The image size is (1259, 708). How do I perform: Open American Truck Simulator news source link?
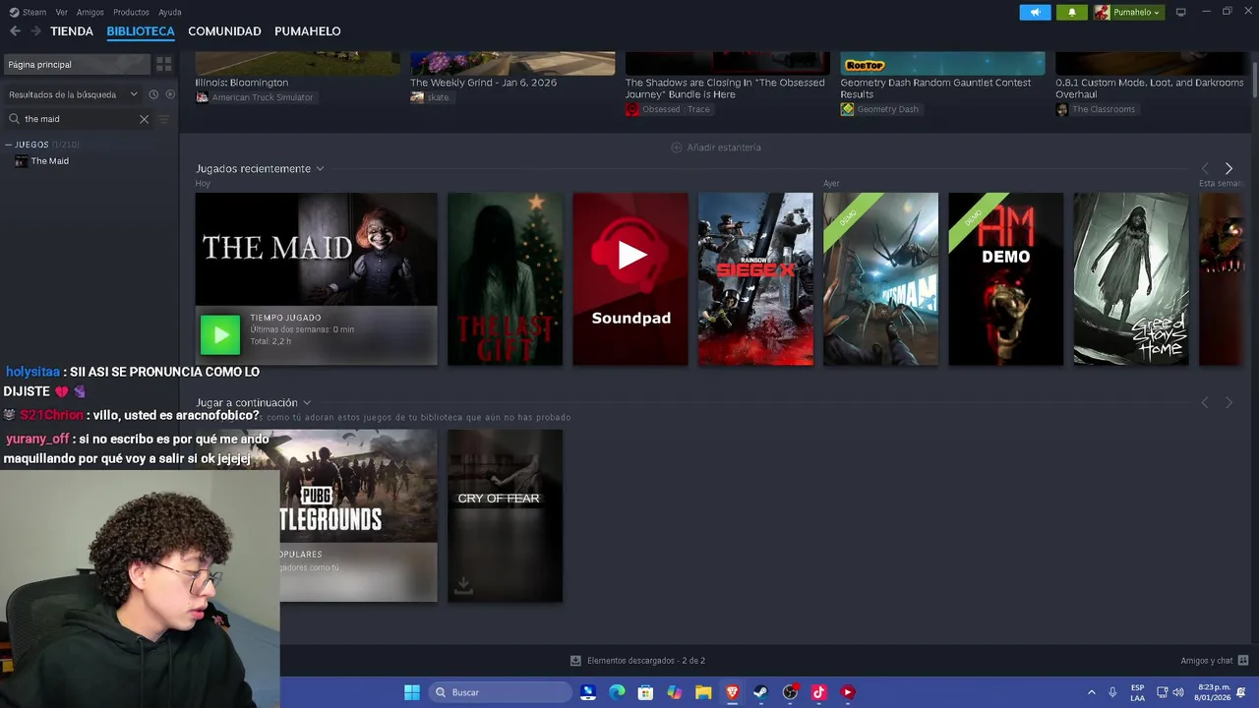(255, 97)
